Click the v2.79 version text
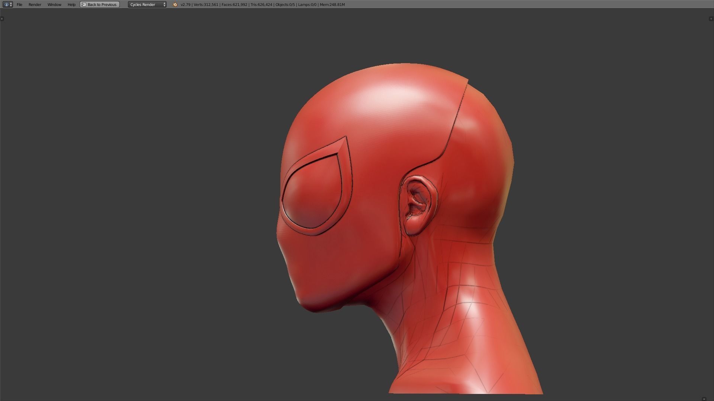 tap(185, 4)
